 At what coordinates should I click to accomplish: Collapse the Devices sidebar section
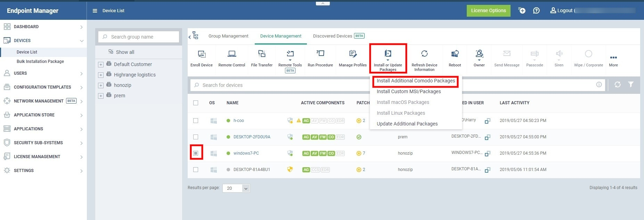[43, 41]
